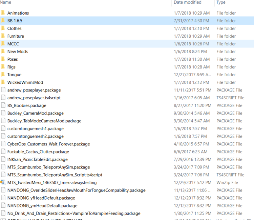Screen dimensions: 254x220
Task: Click the 1/30/2017 11:25 PM date cell
Action: 192,214
